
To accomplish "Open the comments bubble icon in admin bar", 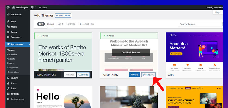I will (32, 8).
